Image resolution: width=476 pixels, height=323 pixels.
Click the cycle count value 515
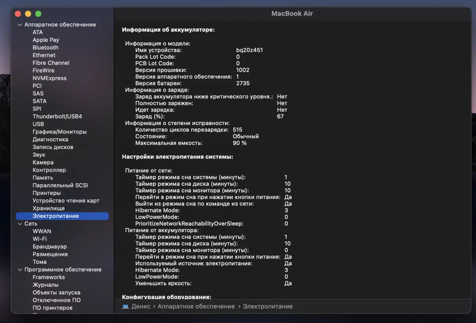tap(238, 130)
